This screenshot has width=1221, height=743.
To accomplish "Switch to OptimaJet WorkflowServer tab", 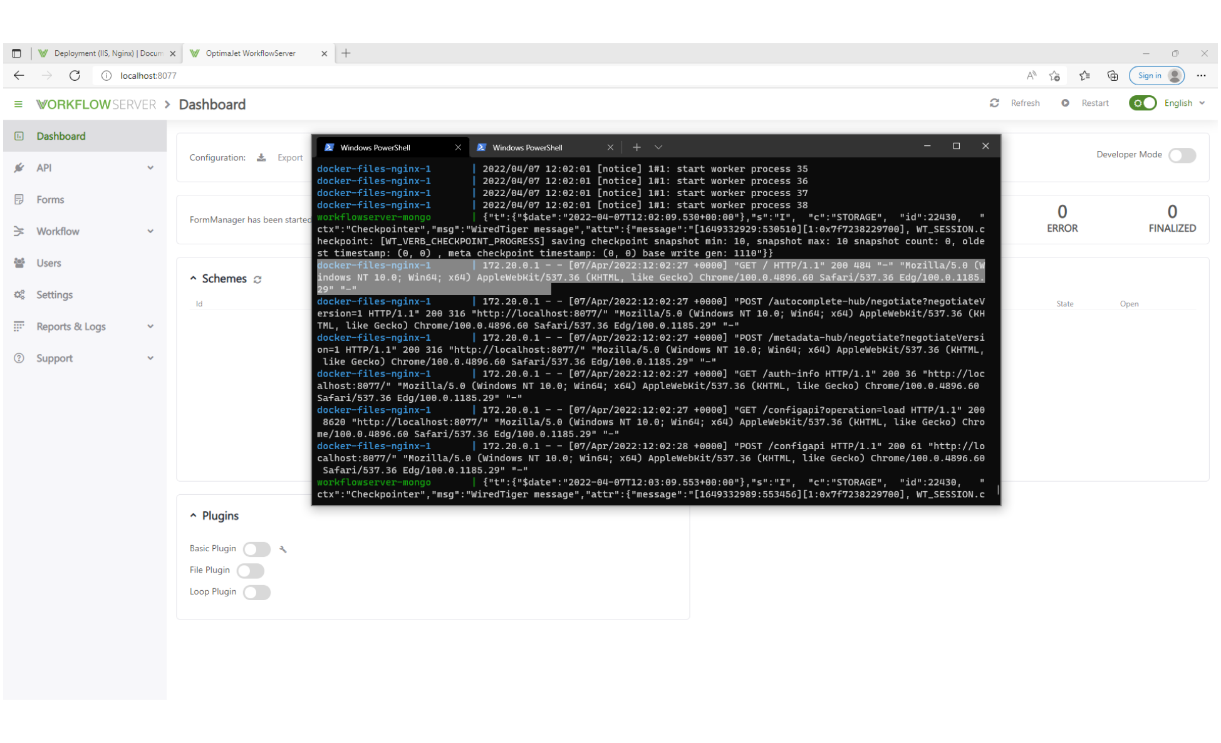I will [x=258, y=53].
